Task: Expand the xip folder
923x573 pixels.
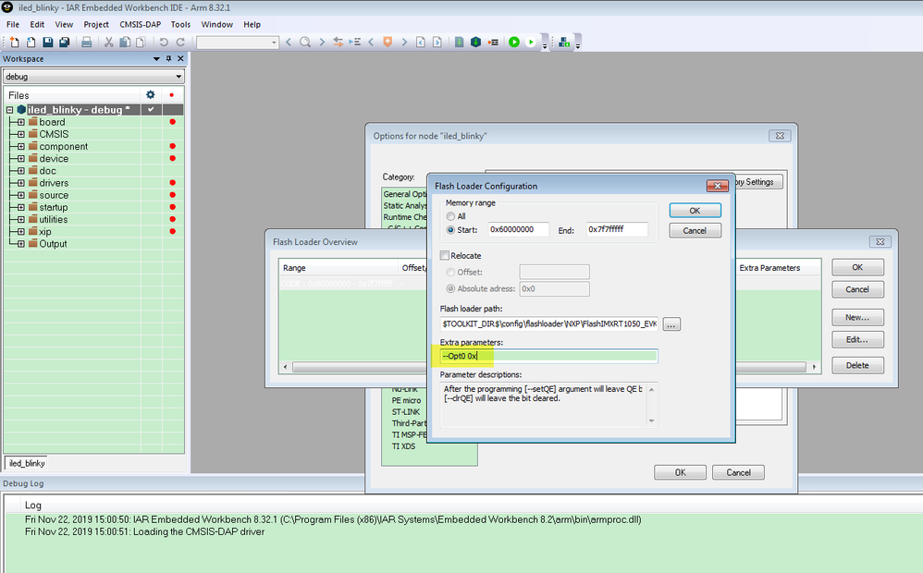Action: [x=20, y=232]
